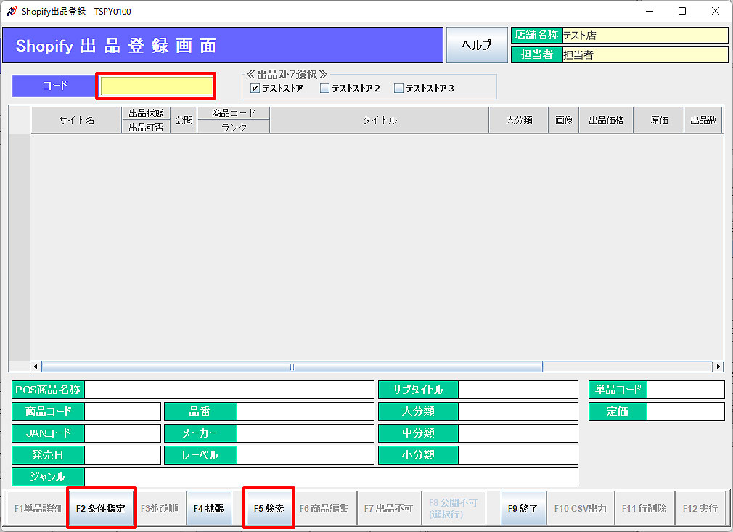Click the yellow コード input field
733x532 pixels.
(157, 86)
